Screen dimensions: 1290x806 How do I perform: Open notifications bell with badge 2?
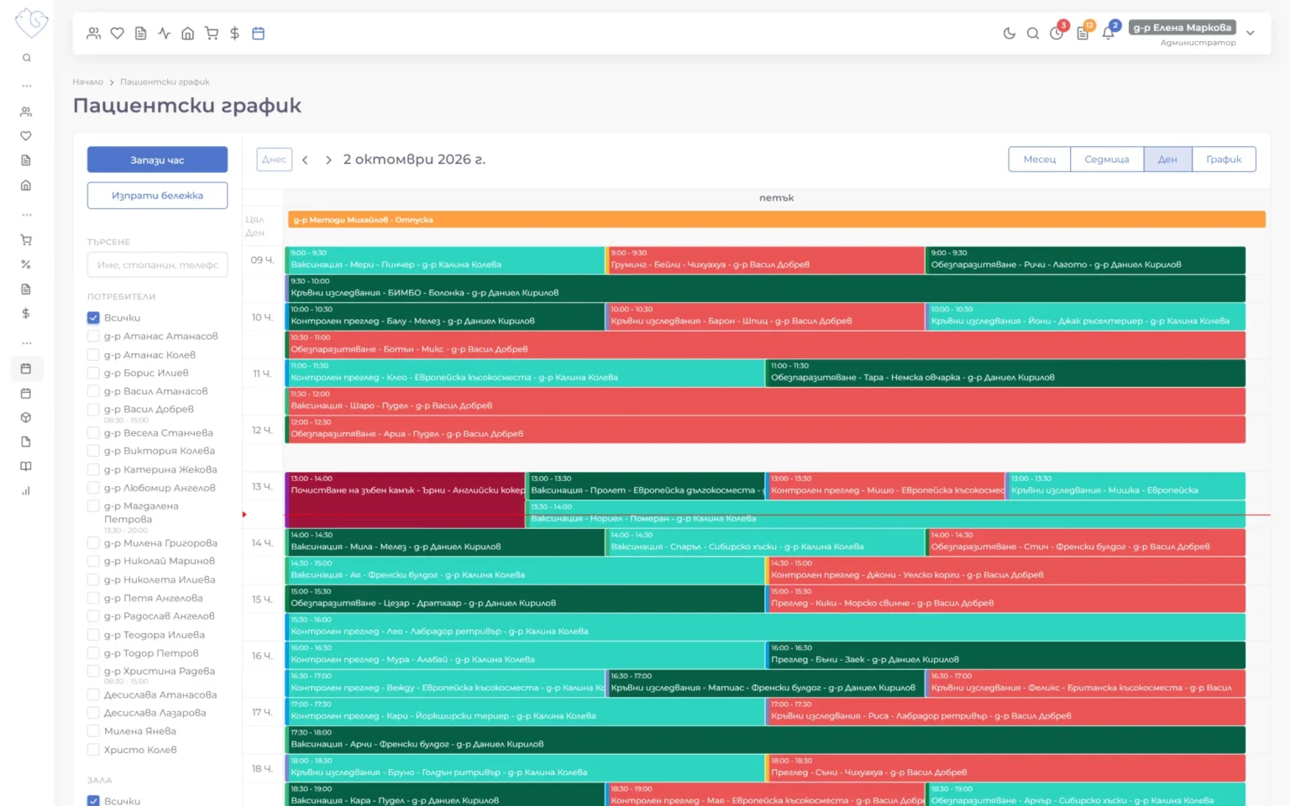point(1109,33)
